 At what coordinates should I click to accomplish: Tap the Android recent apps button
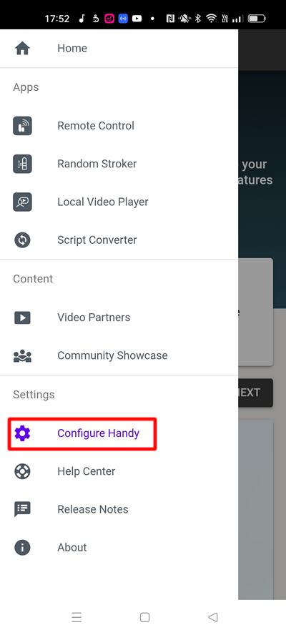pyautogui.click(x=77, y=617)
